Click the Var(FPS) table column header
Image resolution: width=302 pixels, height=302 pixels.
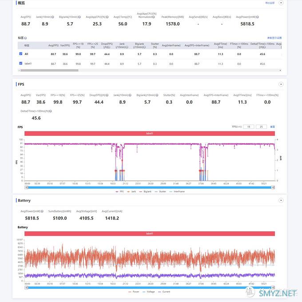click(x=65, y=45)
